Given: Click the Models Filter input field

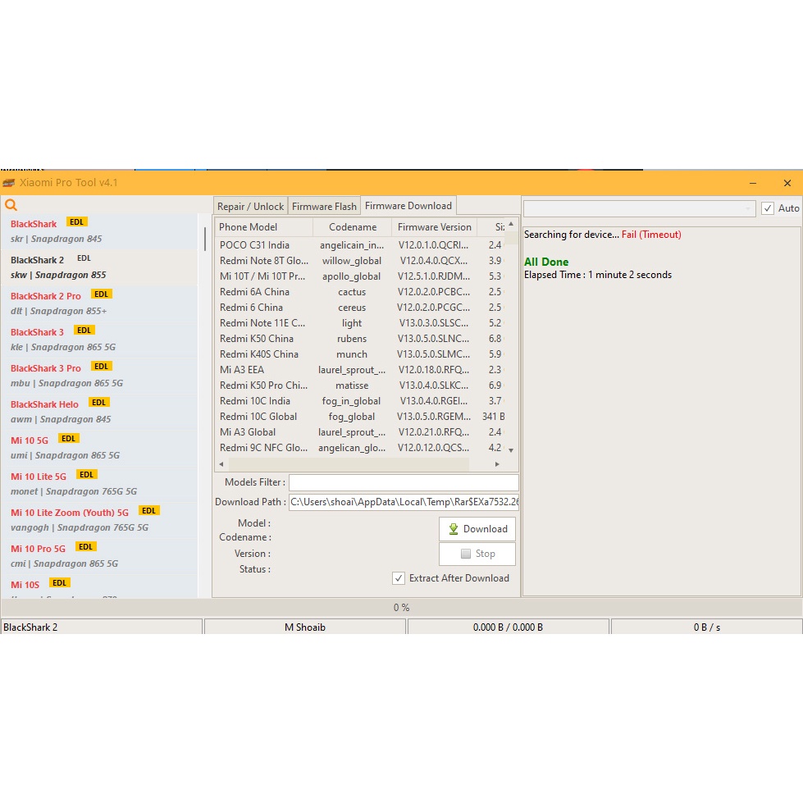Looking at the screenshot, I should 403,483.
